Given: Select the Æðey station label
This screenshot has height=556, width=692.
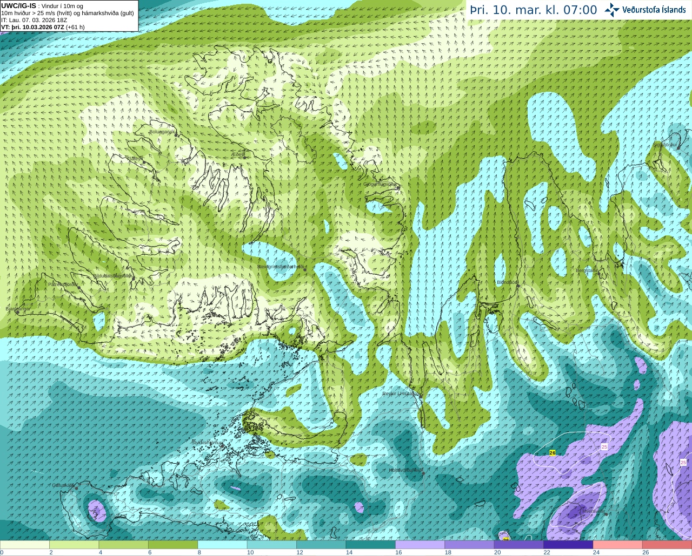Looking at the screenshot, I should (x=237, y=154).
